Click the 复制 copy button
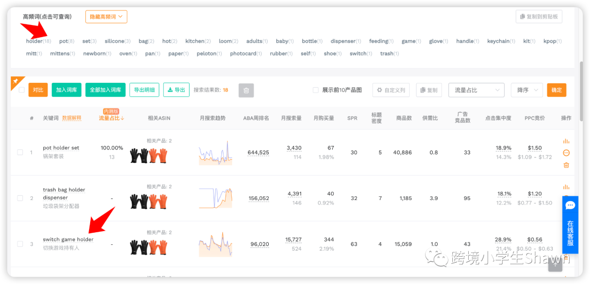 point(429,90)
